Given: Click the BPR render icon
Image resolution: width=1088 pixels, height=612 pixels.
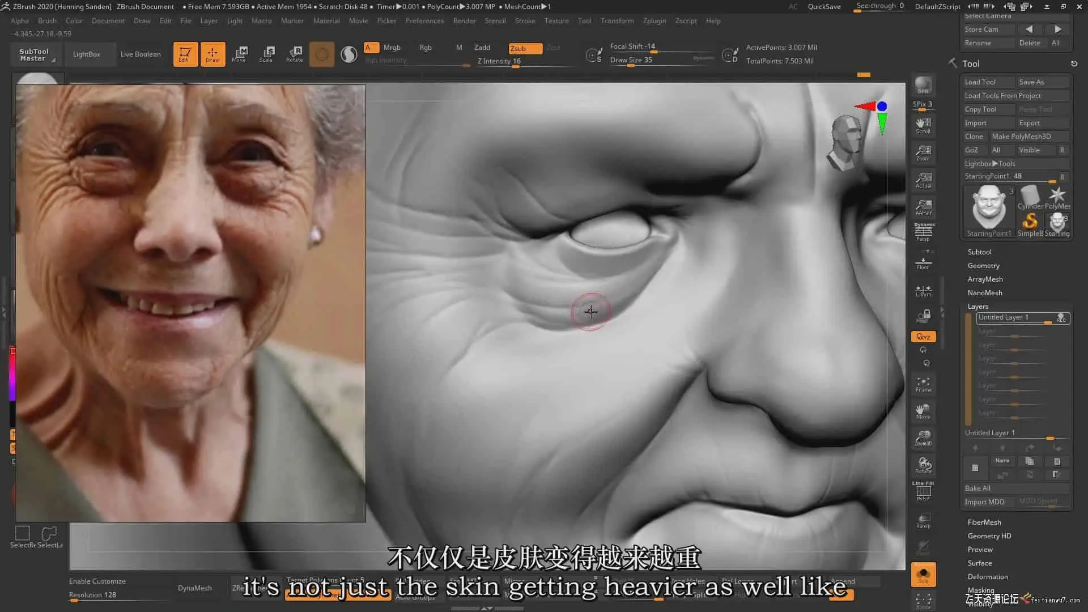Looking at the screenshot, I should click(x=923, y=86).
